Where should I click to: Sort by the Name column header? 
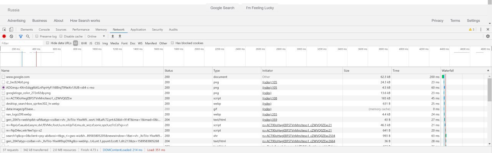click(x=82, y=71)
